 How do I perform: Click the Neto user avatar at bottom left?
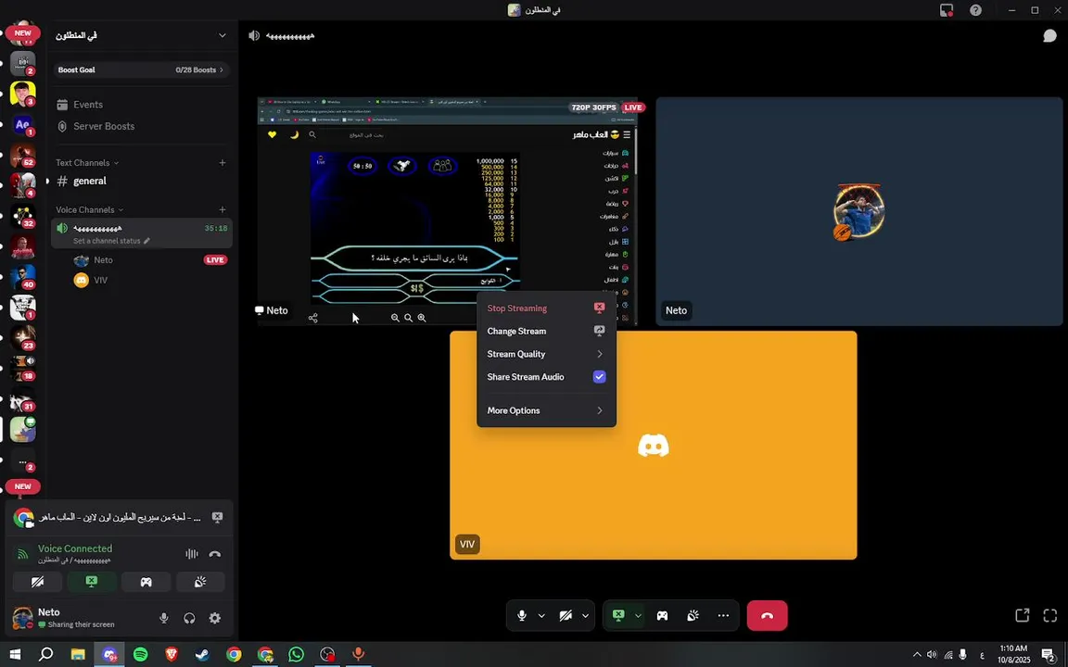tap(22, 618)
